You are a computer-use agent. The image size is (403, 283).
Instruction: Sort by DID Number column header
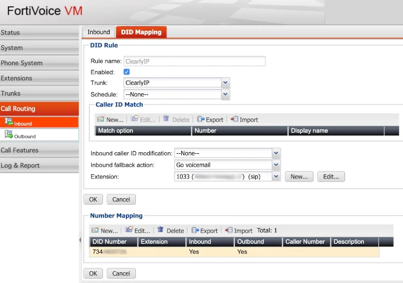click(x=113, y=241)
